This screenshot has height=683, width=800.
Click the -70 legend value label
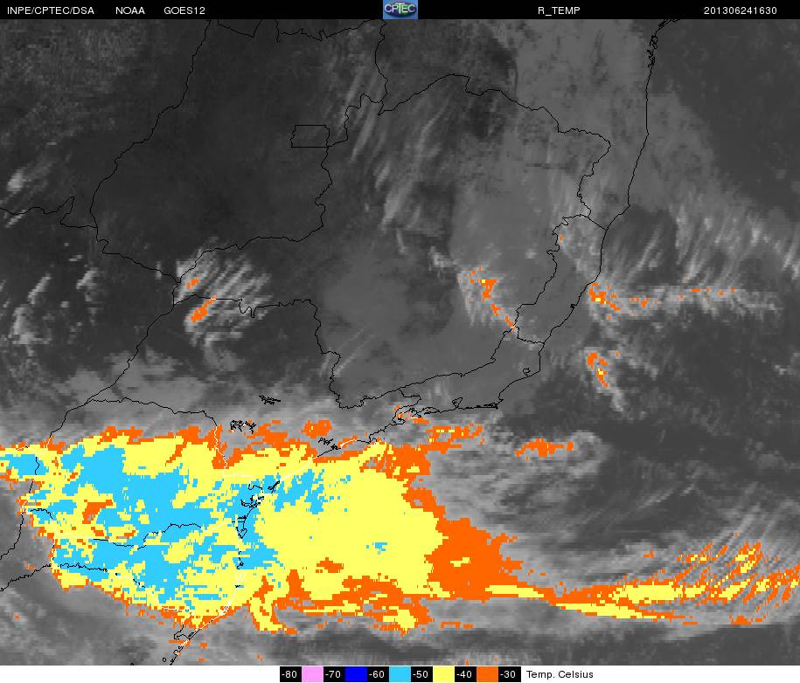pyautogui.click(x=334, y=674)
